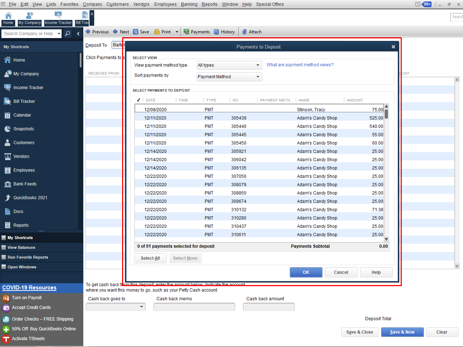Viewport: 463px width, 347px height.
Task: Click the Attach paperclip icon
Action: point(245,32)
